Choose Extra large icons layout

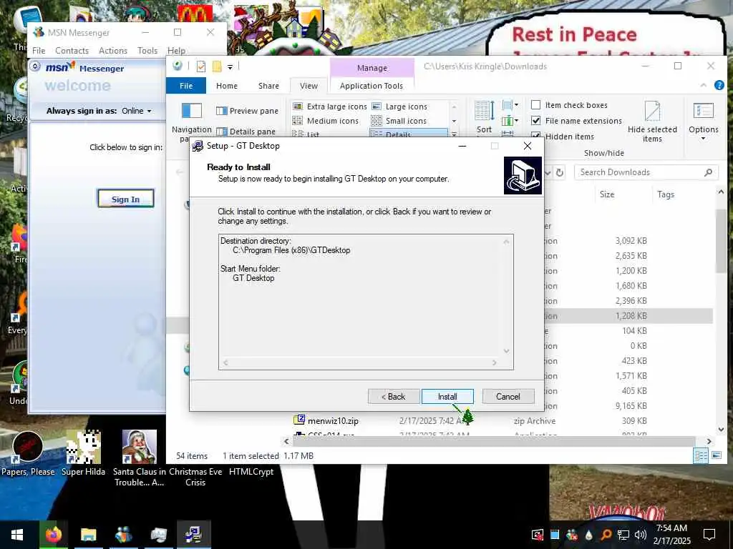(329, 107)
